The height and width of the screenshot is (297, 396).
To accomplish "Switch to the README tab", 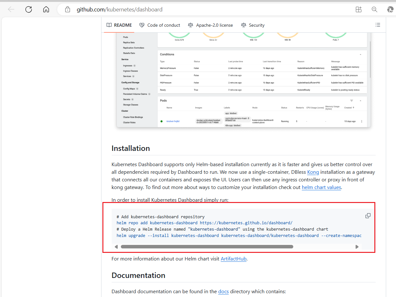I will [119, 25].
